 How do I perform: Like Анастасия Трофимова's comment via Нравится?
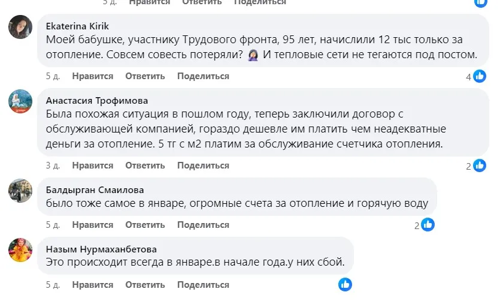click(92, 165)
